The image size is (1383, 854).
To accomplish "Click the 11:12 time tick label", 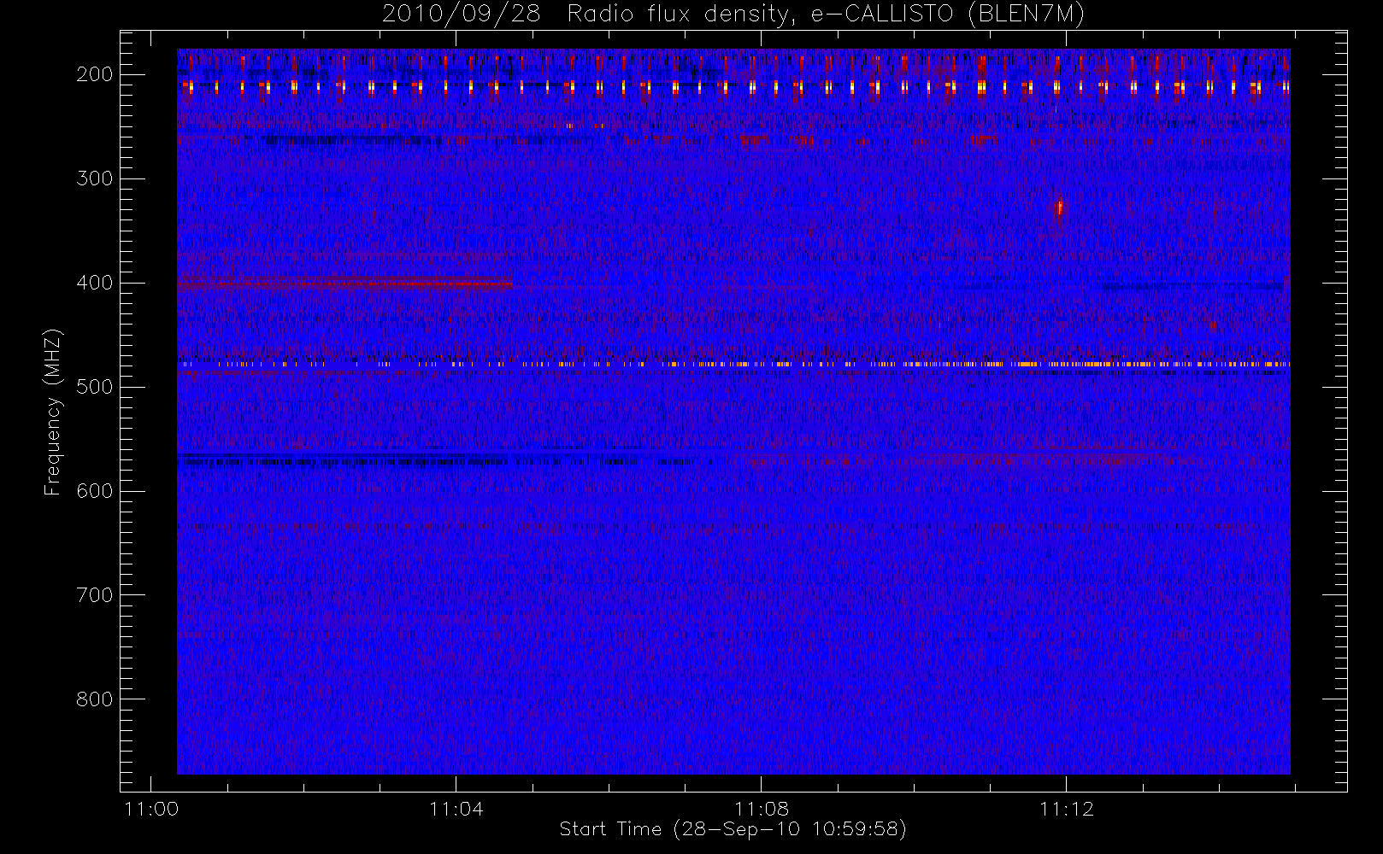I will (1067, 809).
